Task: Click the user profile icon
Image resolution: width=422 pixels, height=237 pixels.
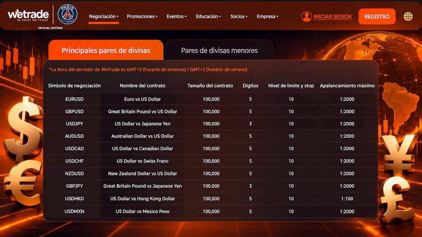Action: 307,16
